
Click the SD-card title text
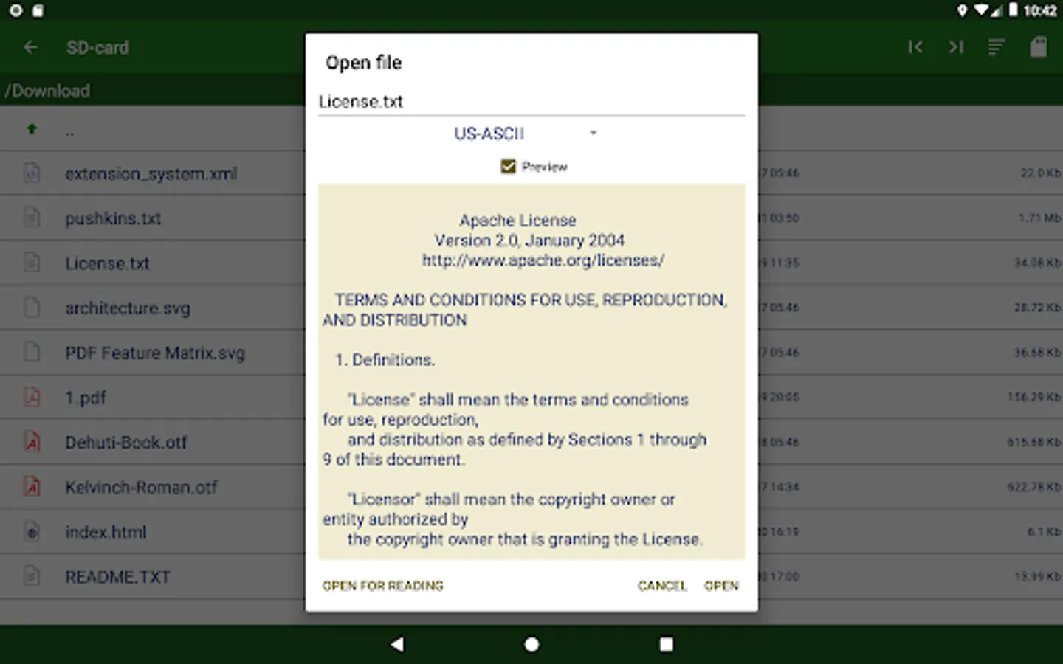(97, 47)
